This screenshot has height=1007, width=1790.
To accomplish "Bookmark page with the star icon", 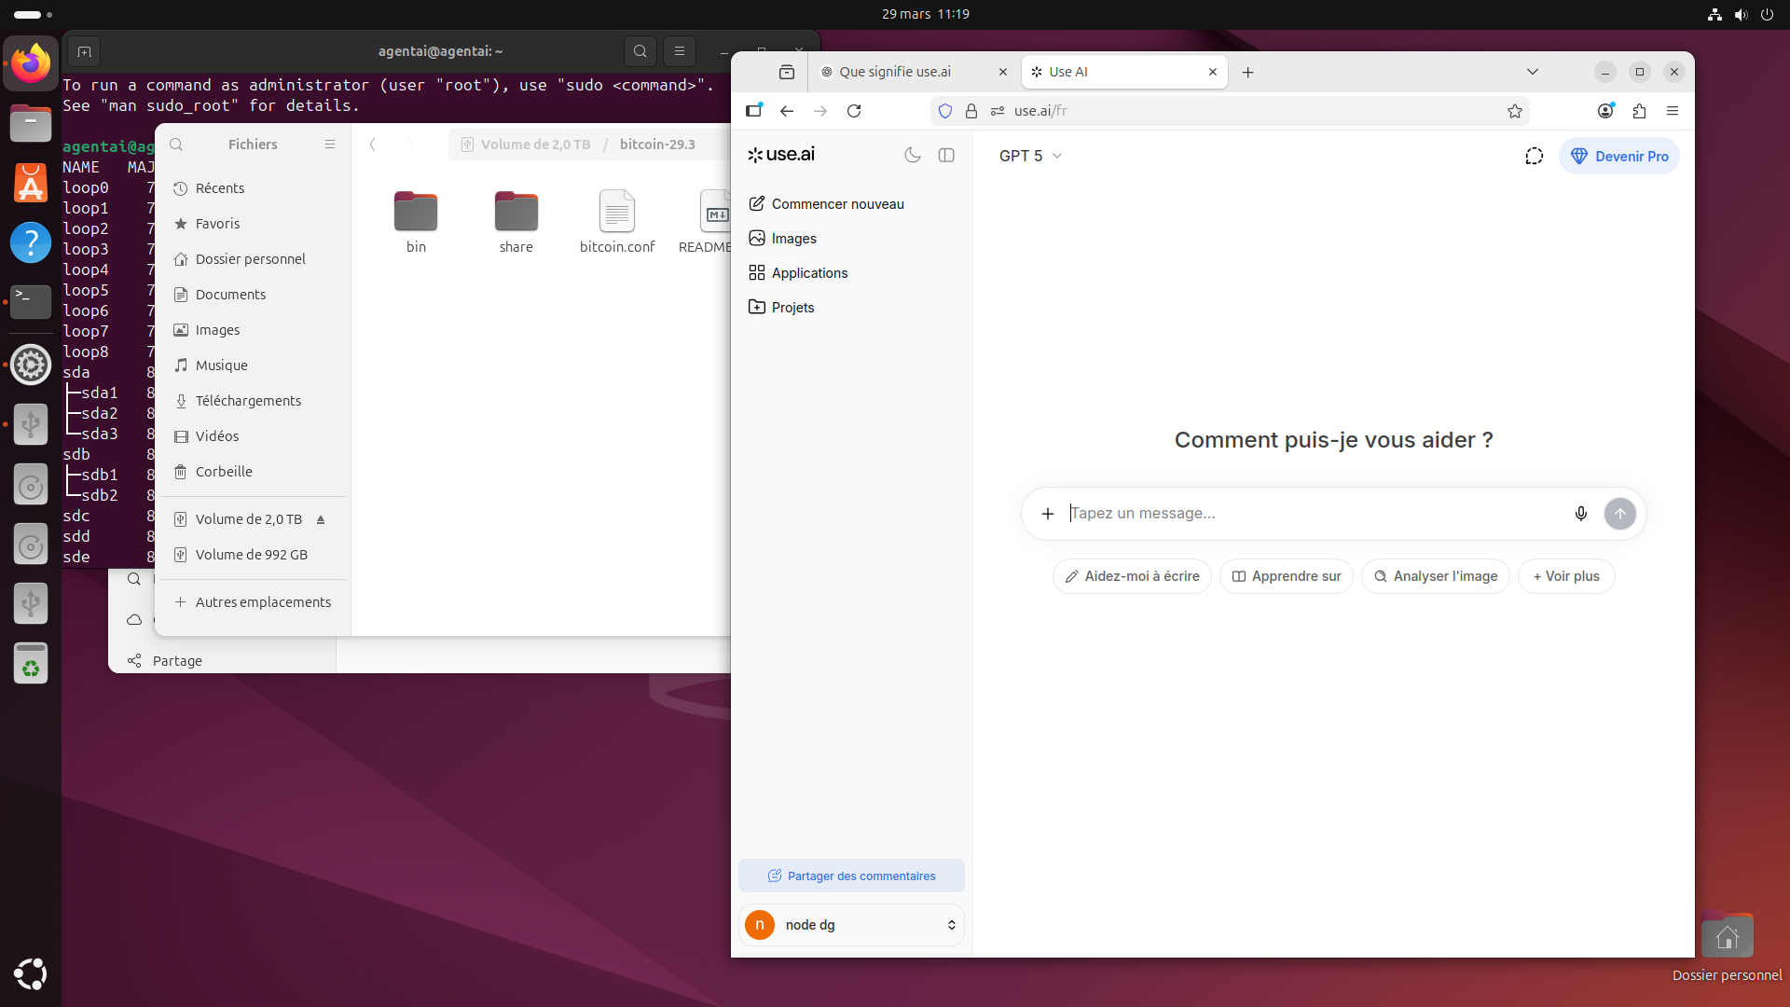I will [x=1515, y=111].
